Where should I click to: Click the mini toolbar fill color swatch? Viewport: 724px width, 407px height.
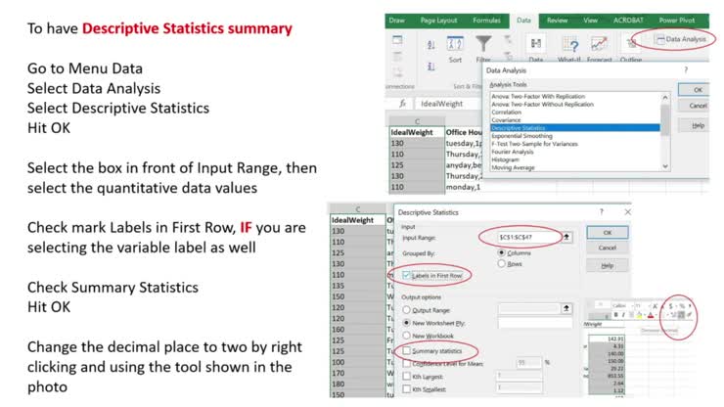click(x=639, y=315)
